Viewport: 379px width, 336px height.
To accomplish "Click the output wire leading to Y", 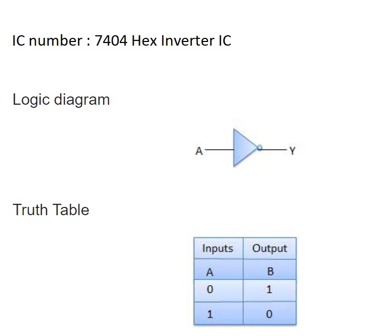I will point(274,149).
